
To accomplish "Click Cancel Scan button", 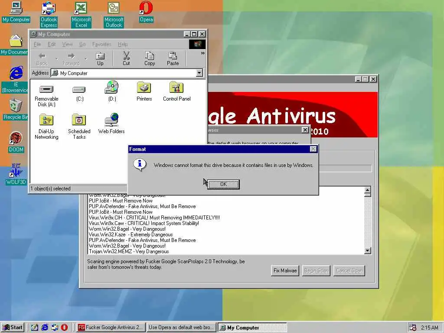I will [349, 271].
